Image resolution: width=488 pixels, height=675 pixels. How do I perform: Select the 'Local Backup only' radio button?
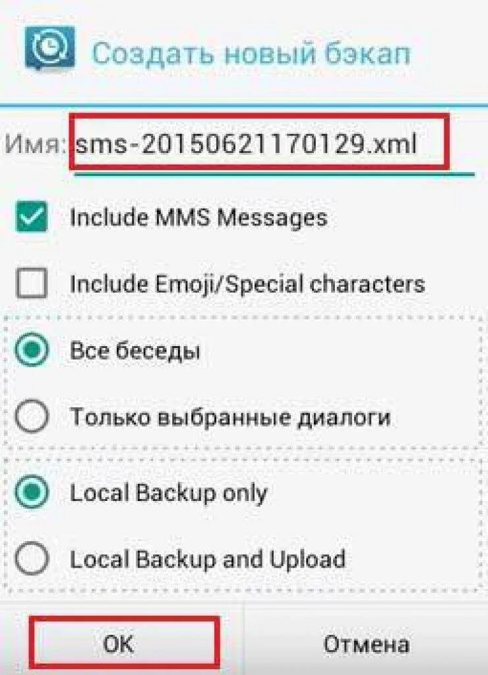pos(32,492)
